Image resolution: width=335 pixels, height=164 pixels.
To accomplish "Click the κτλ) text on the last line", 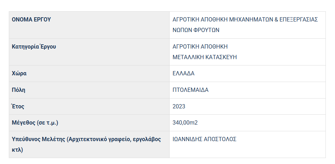I will tap(17, 150).
